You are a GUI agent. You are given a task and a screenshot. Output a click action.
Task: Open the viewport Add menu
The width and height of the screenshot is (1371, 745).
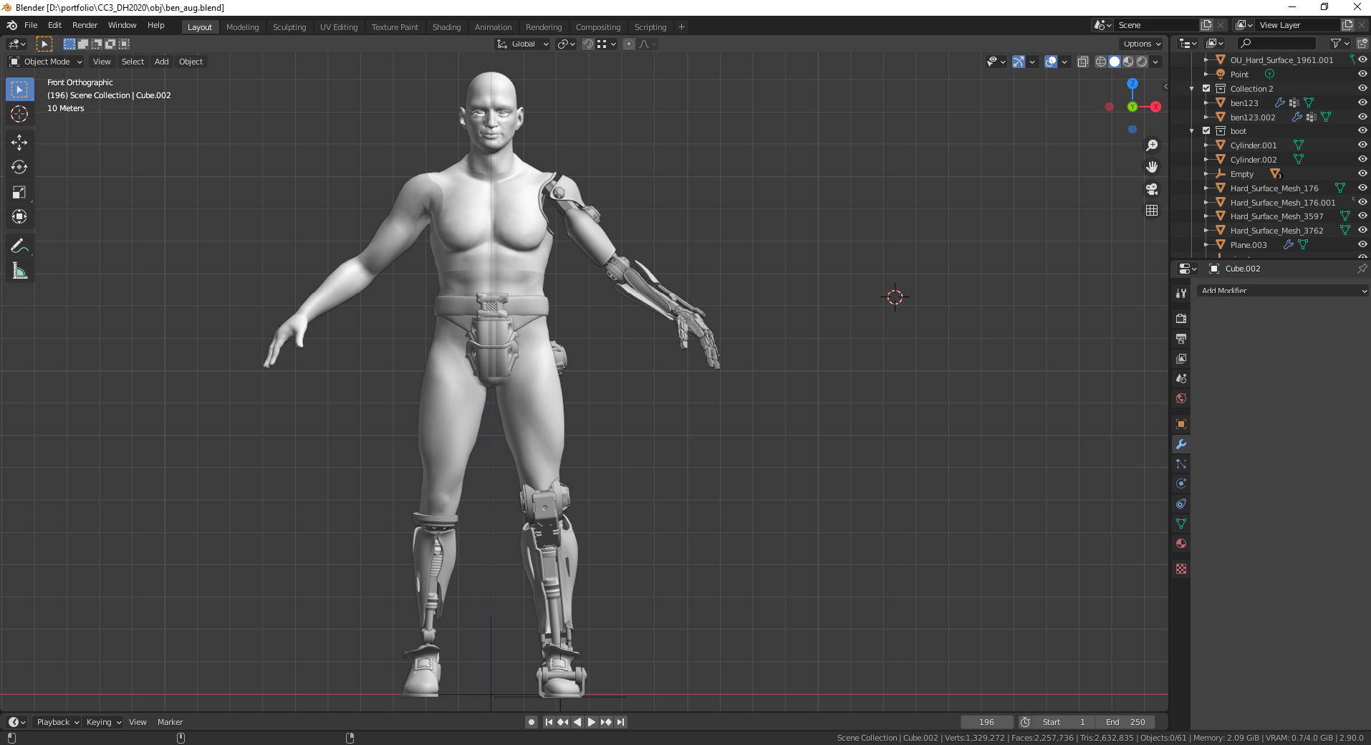(162, 62)
